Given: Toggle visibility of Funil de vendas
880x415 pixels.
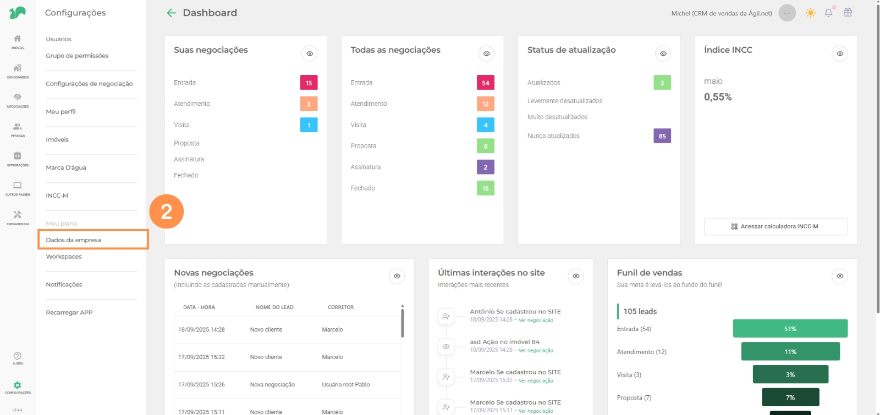Looking at the screenshot, I should [839, 276].
